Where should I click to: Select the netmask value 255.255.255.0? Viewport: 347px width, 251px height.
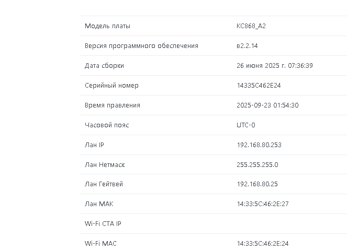point(258,165)
